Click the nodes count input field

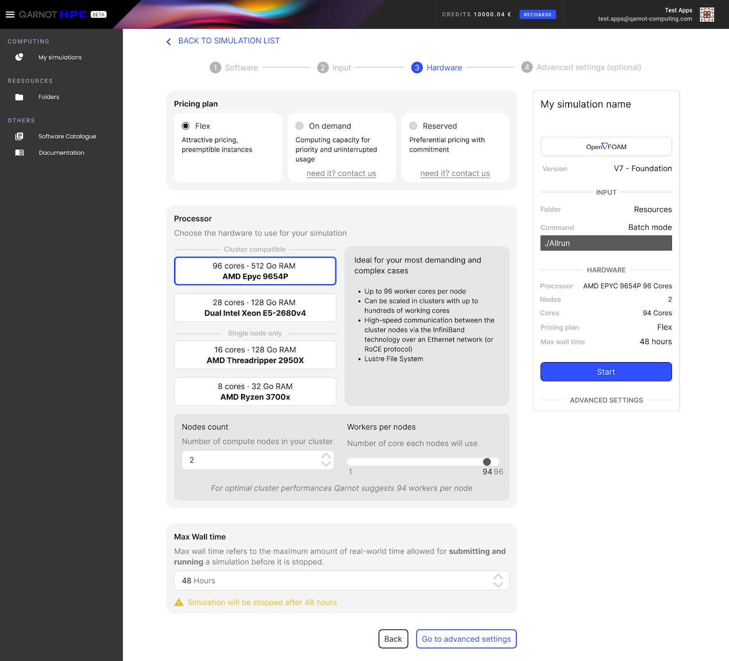point(258,460)
